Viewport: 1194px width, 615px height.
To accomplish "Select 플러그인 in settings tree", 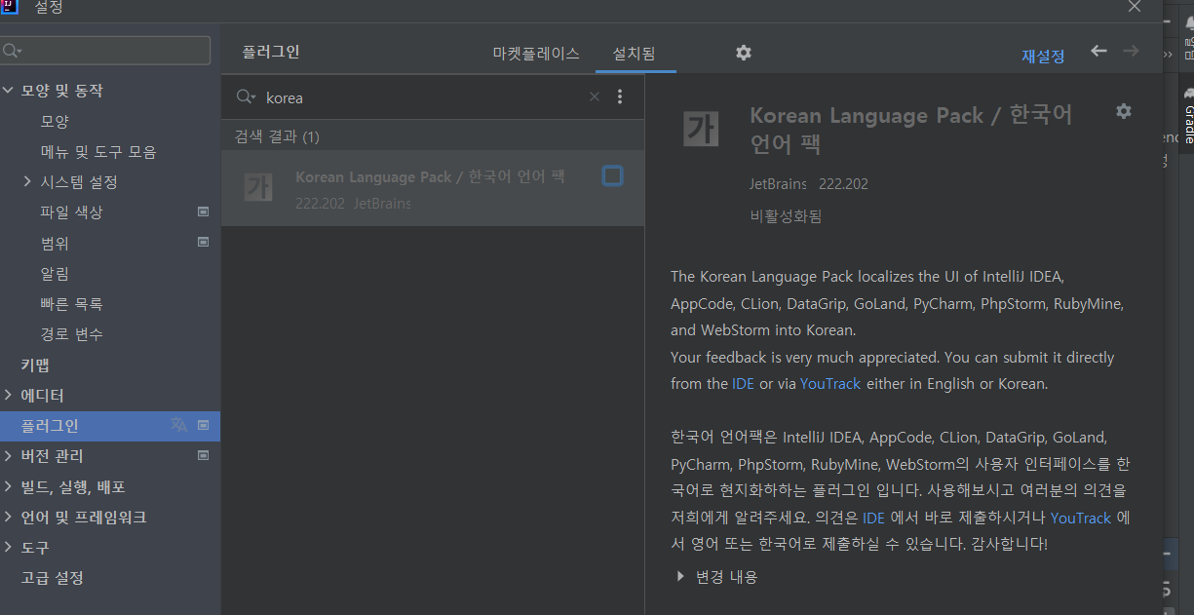I will (110, 426).
